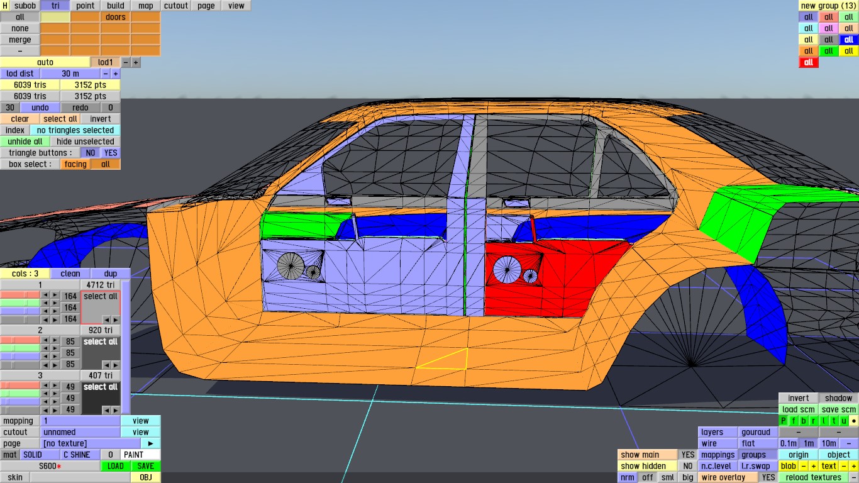The image size is (859, 483).
Task: Click the undo button
Action: point(40,108)
